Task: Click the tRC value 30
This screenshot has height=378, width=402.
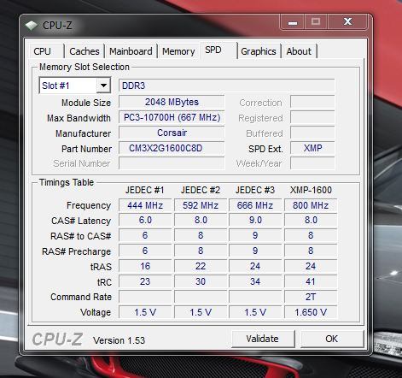Action: [201, 281]
